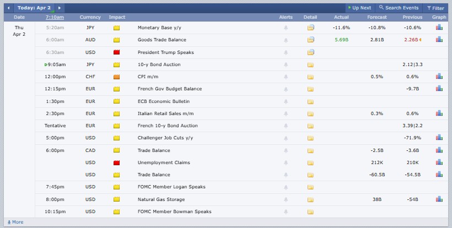Expand More events at the bottom

point(14,222)
